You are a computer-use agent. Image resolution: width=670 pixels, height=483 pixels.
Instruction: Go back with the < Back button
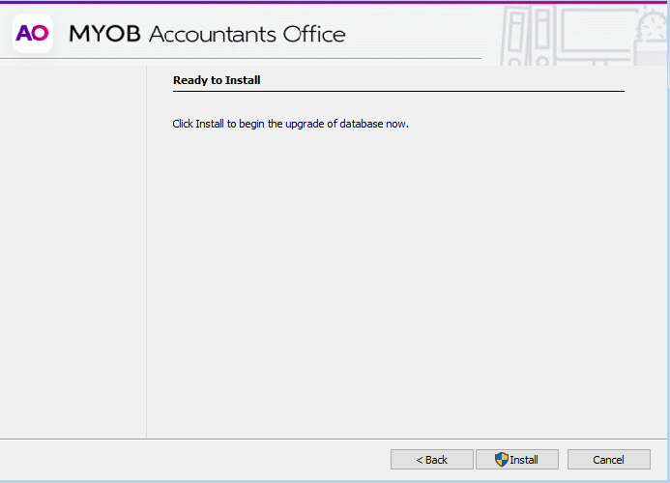[431, 460]
